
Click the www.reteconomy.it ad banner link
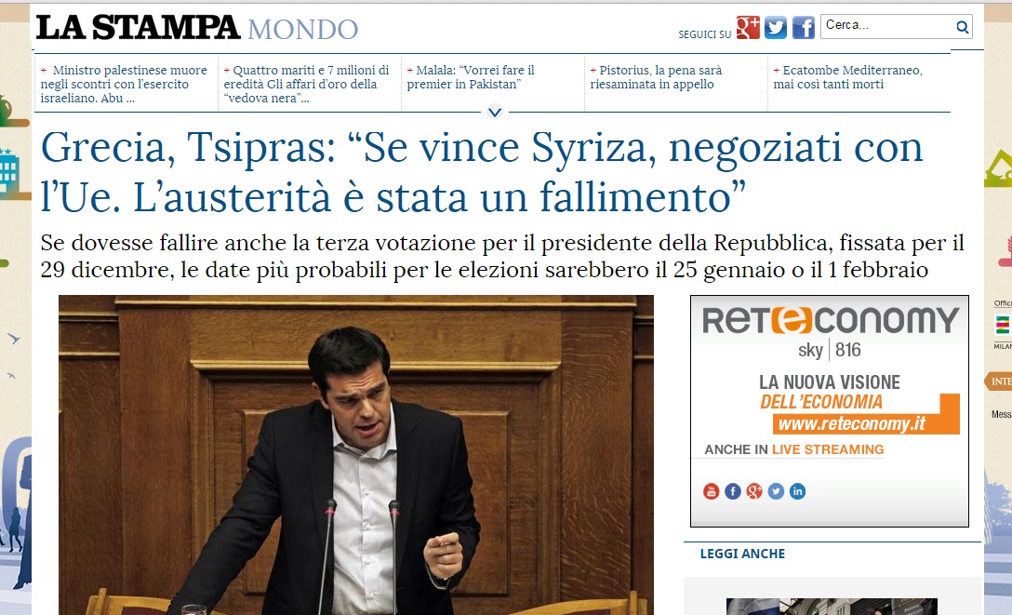(852, 423)
